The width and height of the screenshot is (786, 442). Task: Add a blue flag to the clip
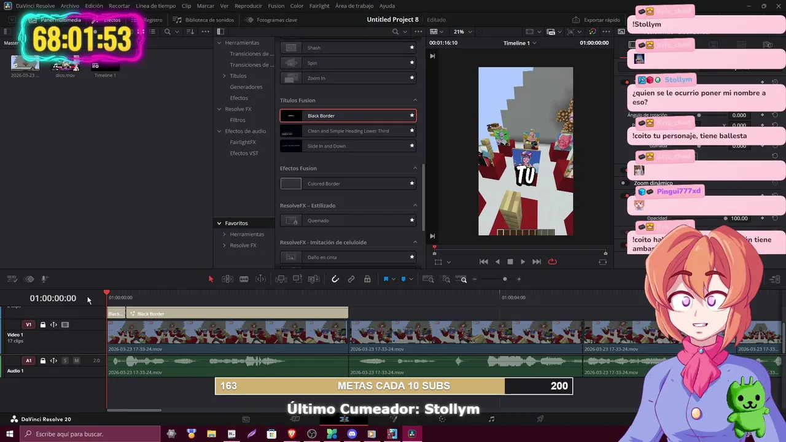point(386,279)
